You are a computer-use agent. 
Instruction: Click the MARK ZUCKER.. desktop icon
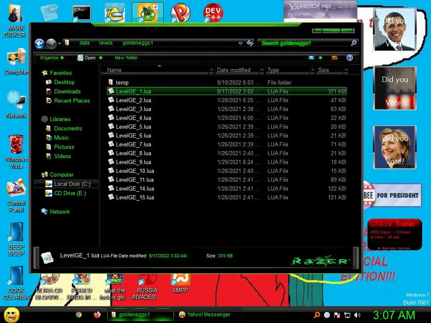[x=15, y=21]
